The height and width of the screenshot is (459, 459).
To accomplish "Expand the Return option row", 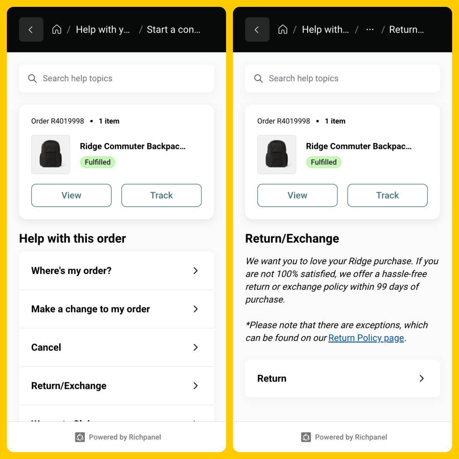I will click(x=342, y=379).
